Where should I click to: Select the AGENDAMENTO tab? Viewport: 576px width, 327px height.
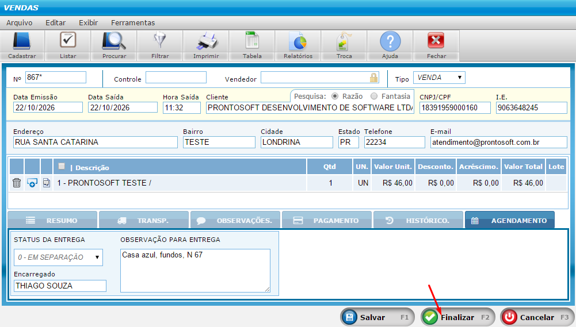(x=510, y=220)
